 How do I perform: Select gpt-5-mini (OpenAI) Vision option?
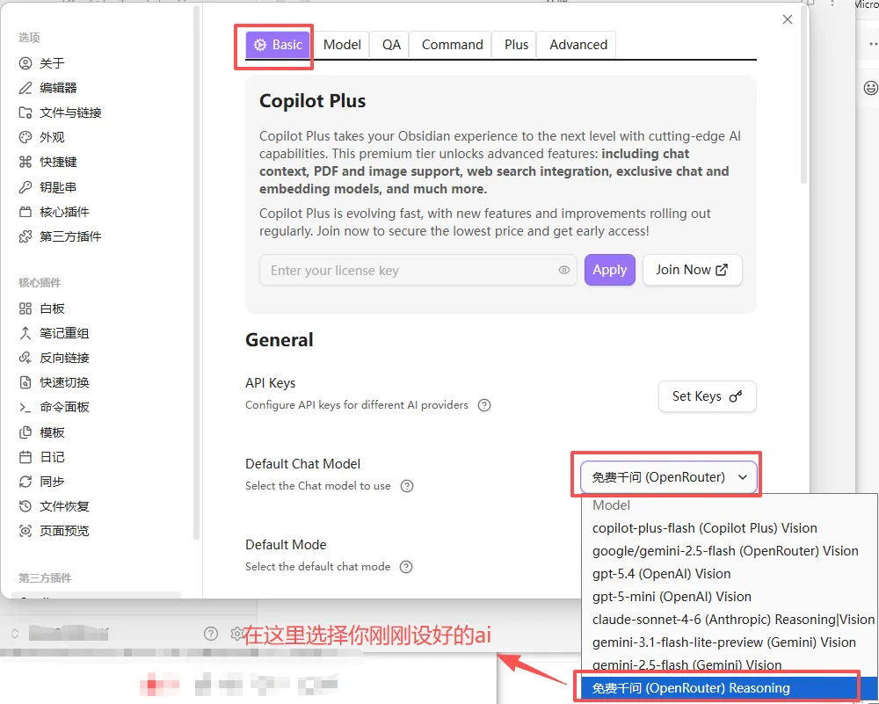(x=729, y=597)
